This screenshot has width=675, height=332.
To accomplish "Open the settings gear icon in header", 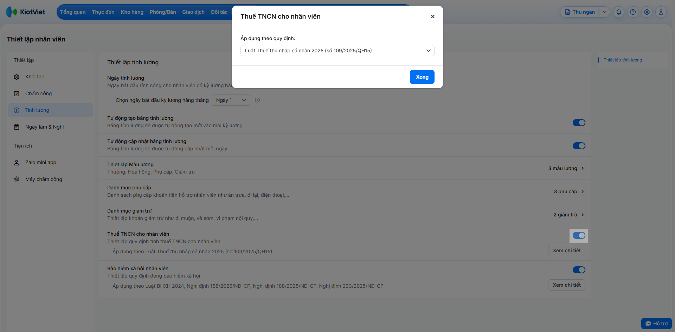I will click(647, 12).
